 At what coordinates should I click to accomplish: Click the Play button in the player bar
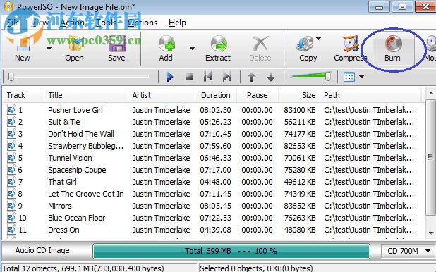(x=170, y=77)
